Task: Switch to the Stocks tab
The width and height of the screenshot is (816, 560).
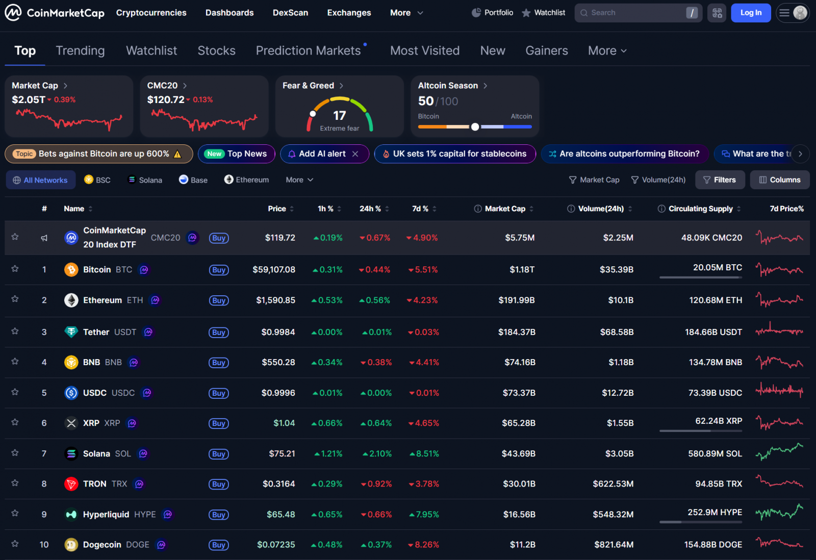Action: point(216,50)
